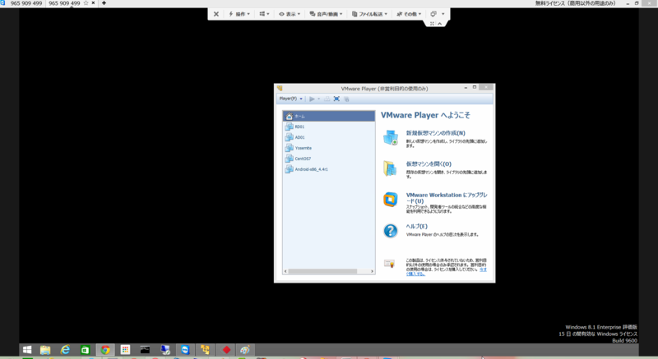Enter full screen mode via toolbar icon
This screenshot has height=359, width=658.
click(x=336, y=99)
